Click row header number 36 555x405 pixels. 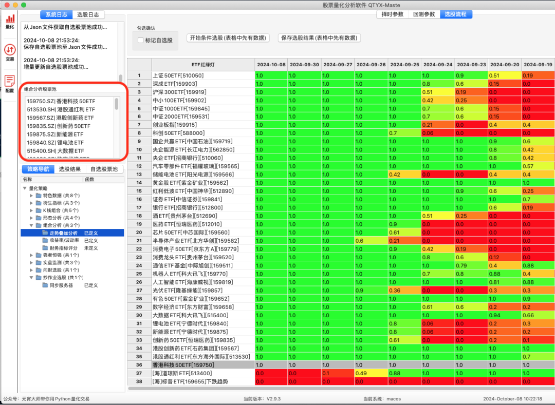[139, 365]
